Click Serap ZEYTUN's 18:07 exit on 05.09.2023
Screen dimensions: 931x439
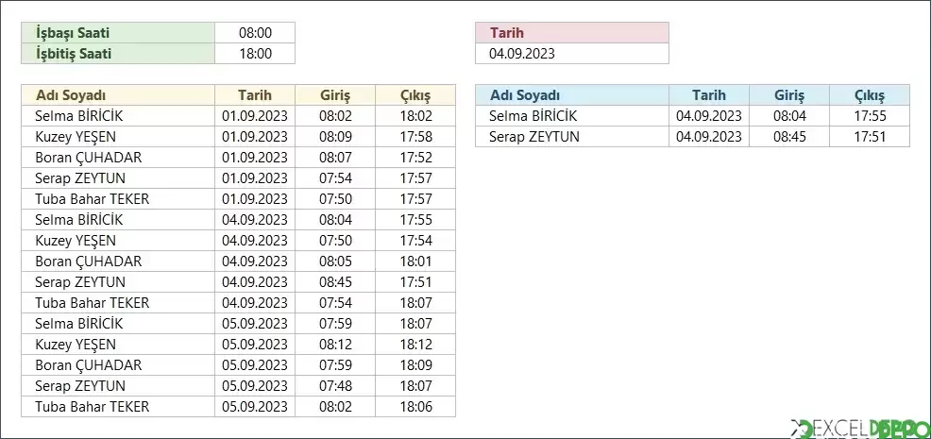415,386
